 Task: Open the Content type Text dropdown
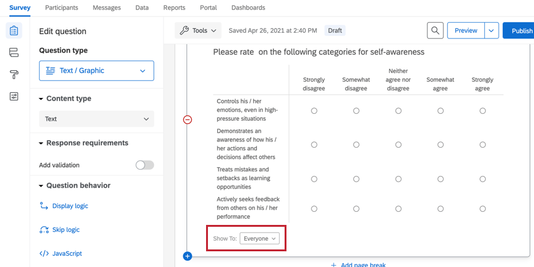[96, 119]
